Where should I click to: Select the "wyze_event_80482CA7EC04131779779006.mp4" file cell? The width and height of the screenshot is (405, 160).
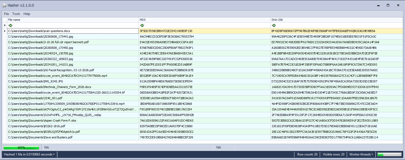coord(73,76)
